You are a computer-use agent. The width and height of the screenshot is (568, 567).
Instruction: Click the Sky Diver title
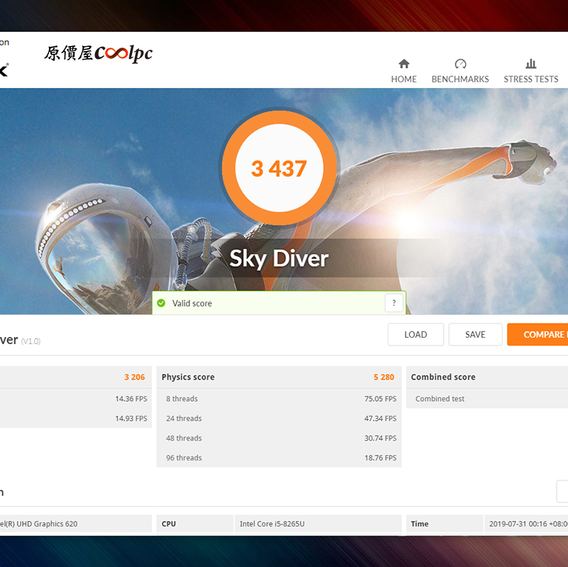point(279,258)
